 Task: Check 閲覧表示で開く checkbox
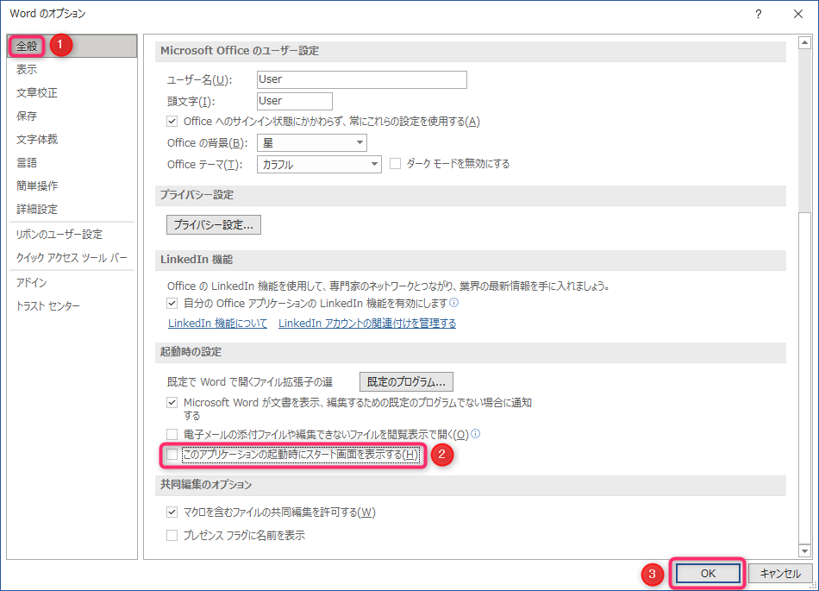pos(172,434)
